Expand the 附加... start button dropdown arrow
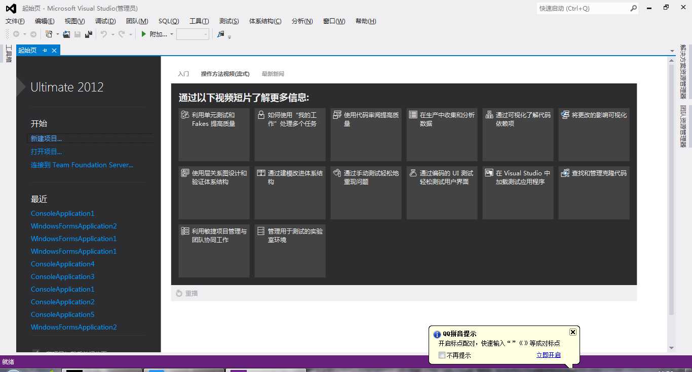The image size is (692, 372). point(172,34)
